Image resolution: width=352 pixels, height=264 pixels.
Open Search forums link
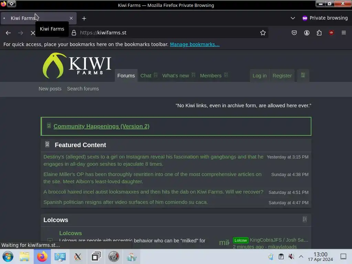click(x=83, y=89)
